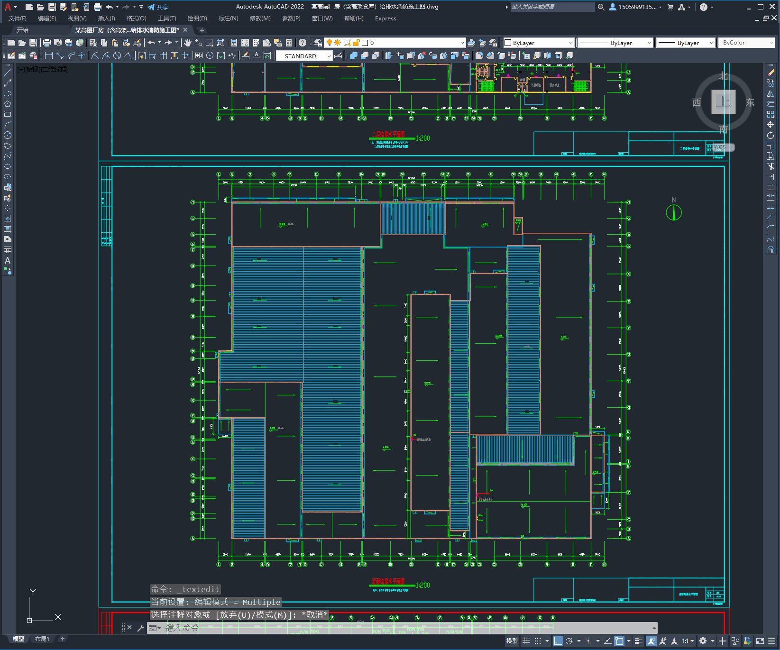780x650 pixels.
Task: Toggle lineweight display in the status bar
Action: pyautogui.click(x=639, y=641)
